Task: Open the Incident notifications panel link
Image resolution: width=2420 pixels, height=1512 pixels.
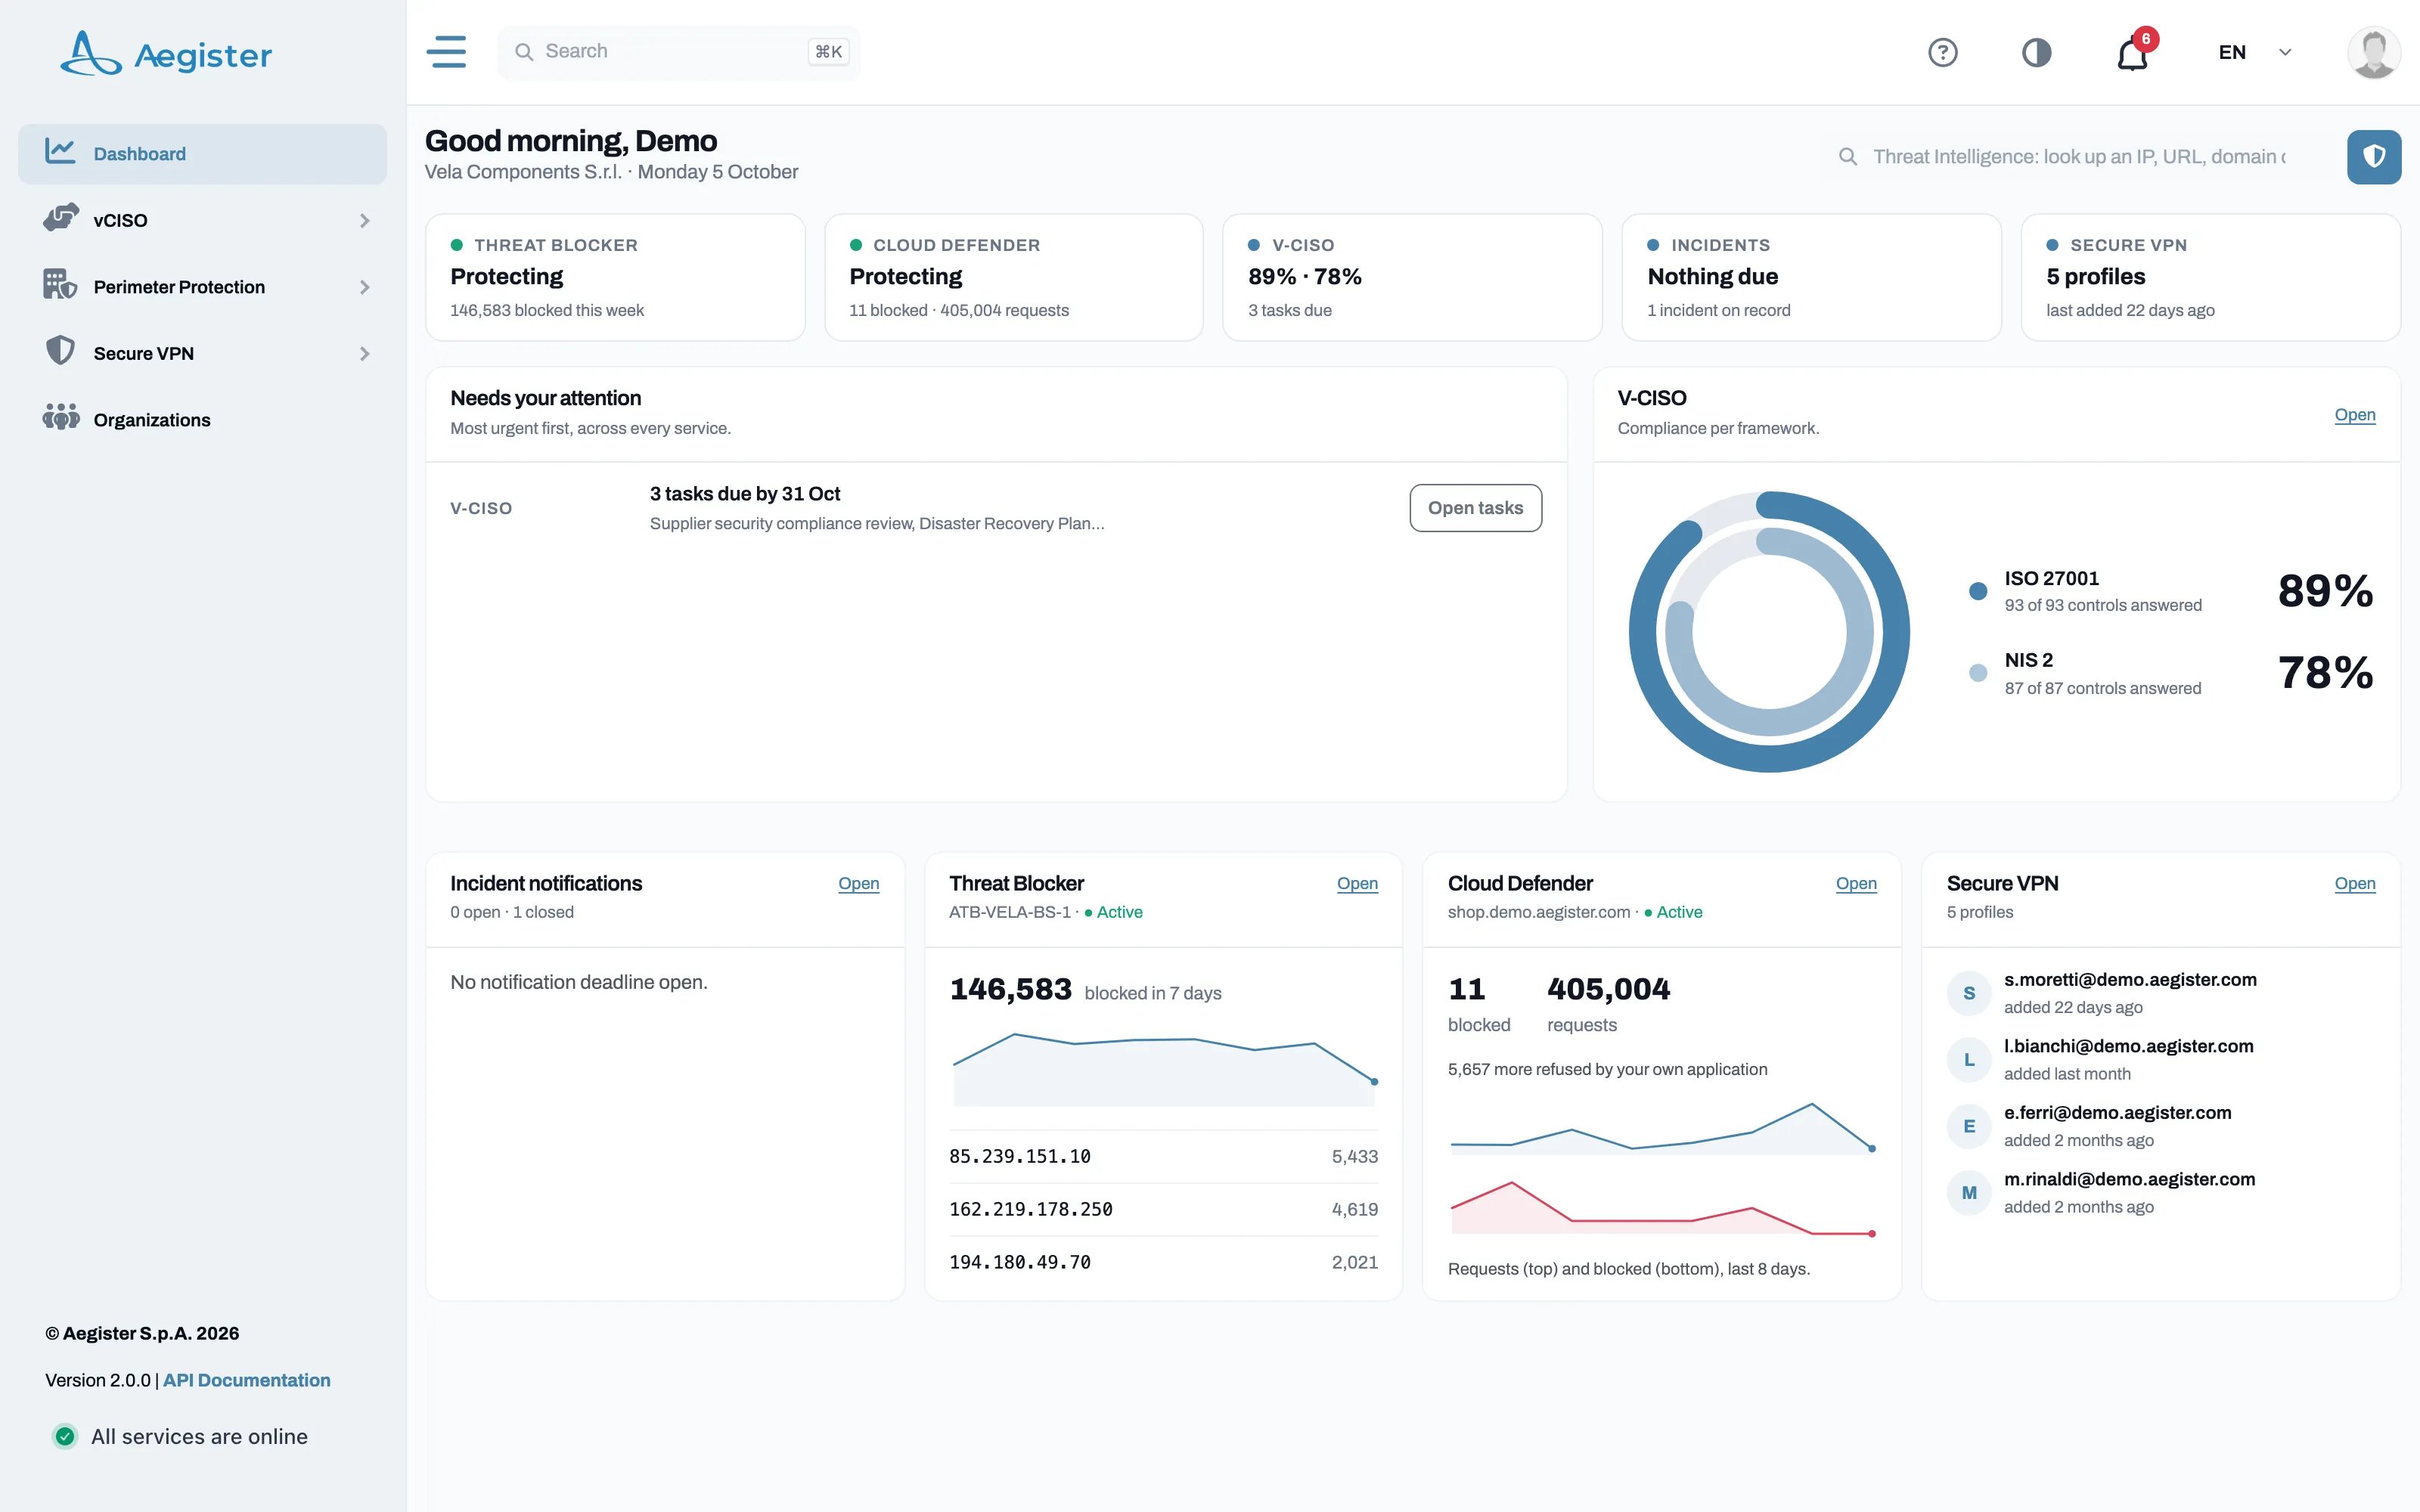Action: coord(858,884)
